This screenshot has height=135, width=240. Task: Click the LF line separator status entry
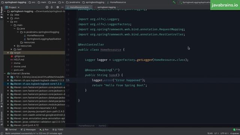pos(216,133)
